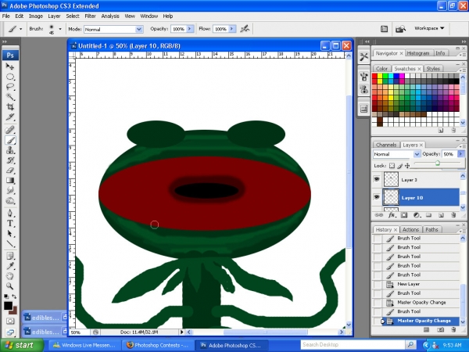
Task: Add a layer mask
Action: coord(404,215)
